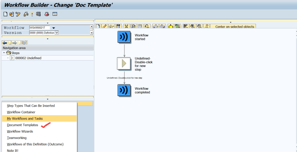
Task: Click scroll down arrow in workflow info panel
Action: tap(92, 33)
